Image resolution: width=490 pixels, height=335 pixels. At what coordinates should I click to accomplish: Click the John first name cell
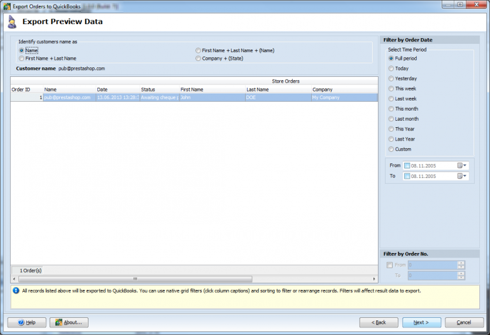point(212,97)
